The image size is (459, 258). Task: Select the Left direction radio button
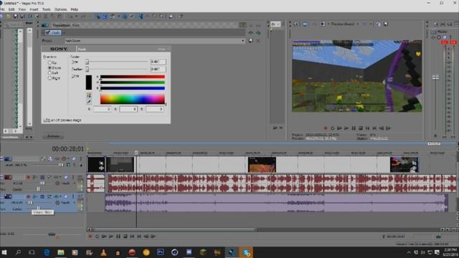49,73
